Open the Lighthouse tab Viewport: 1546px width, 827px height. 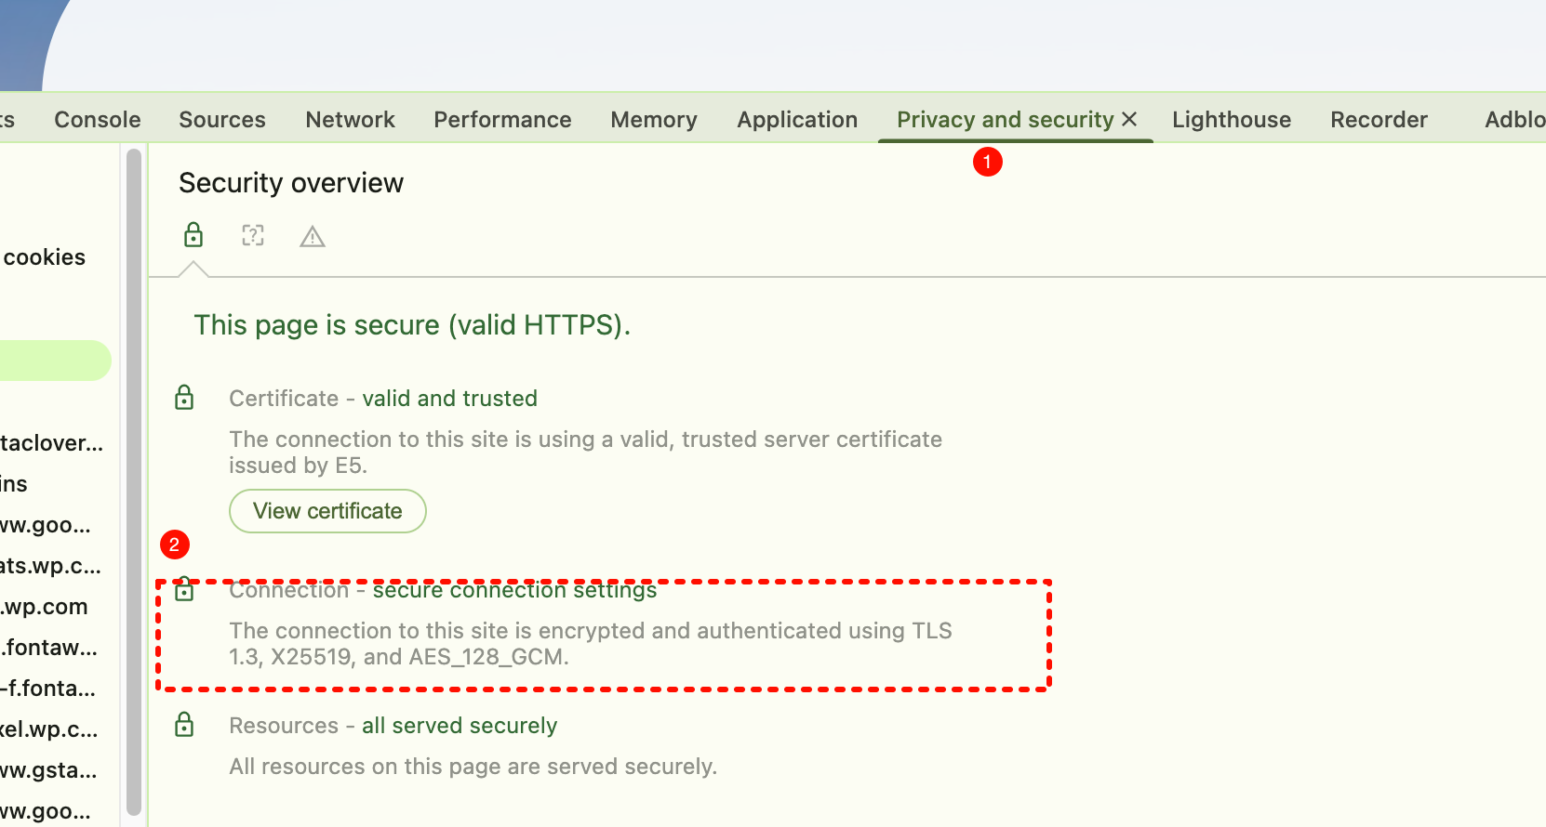tap(1232, 120)
